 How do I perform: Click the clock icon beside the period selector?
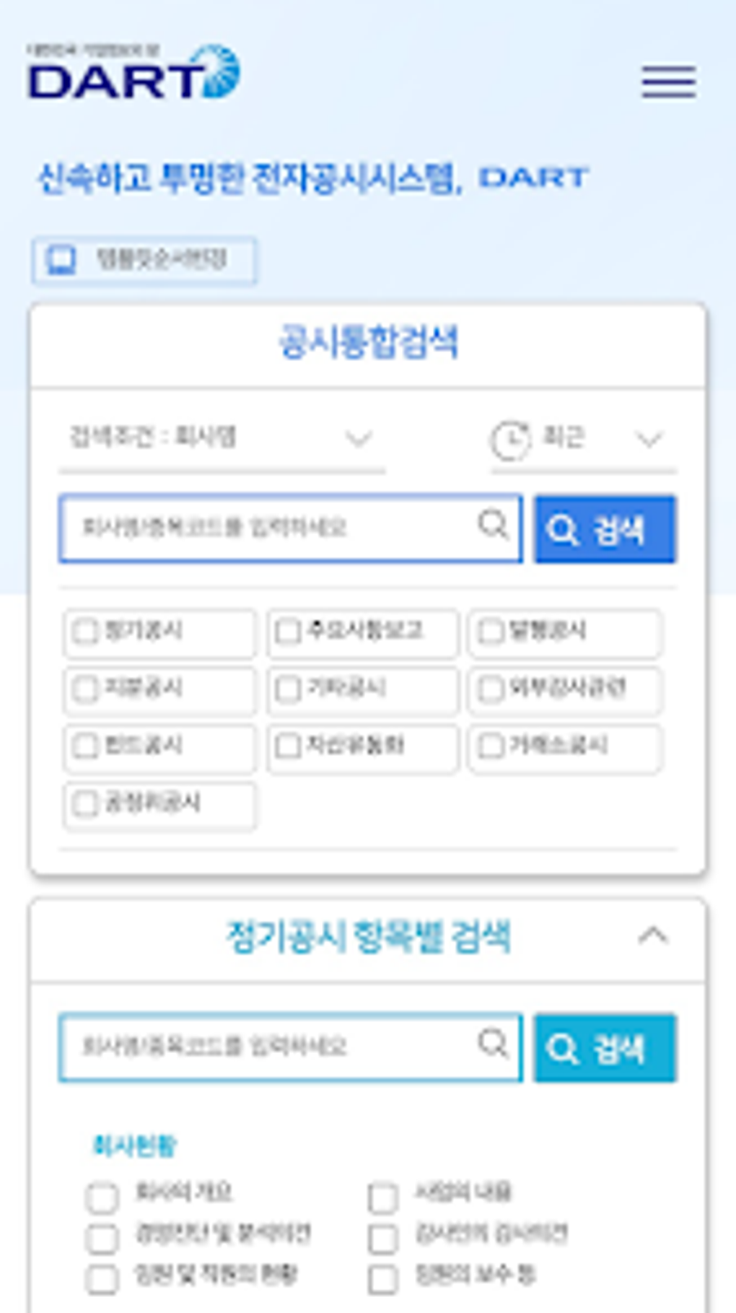click(510, 439)
